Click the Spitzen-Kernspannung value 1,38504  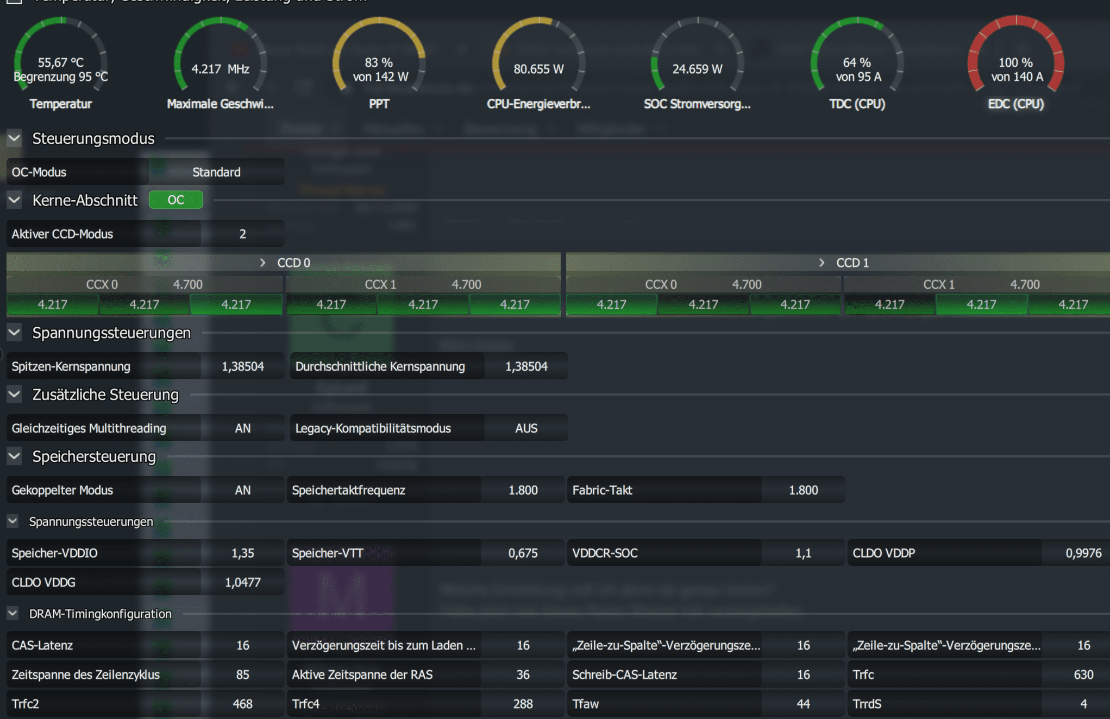point(242,366)
